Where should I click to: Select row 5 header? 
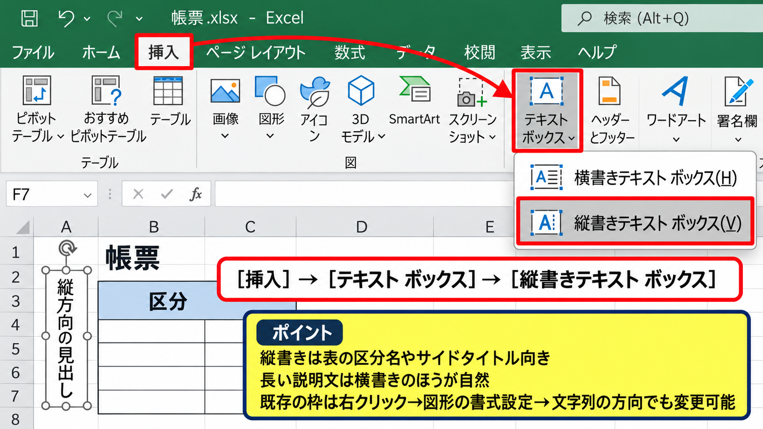click(16, 349)
